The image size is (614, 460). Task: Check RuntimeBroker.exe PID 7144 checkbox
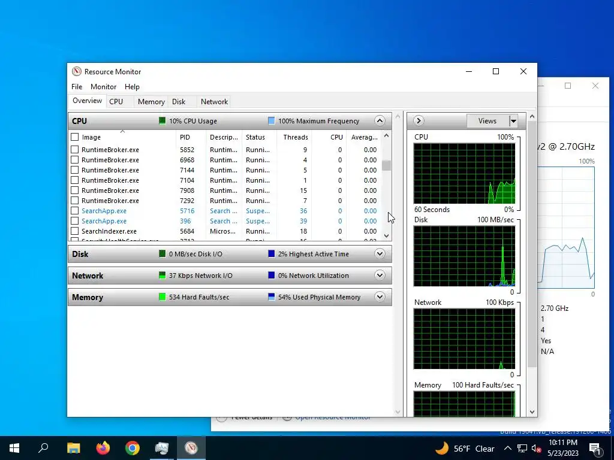tap(75, 170)
